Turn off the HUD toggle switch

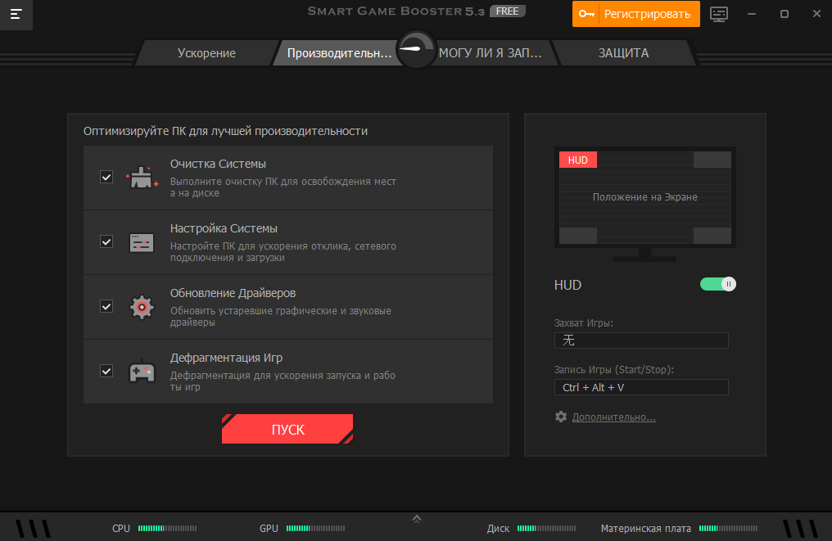718,284
